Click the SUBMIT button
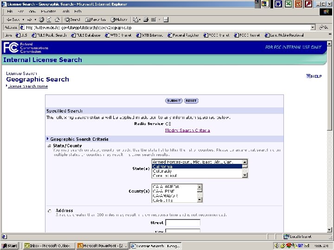 [x=174, y=101]
